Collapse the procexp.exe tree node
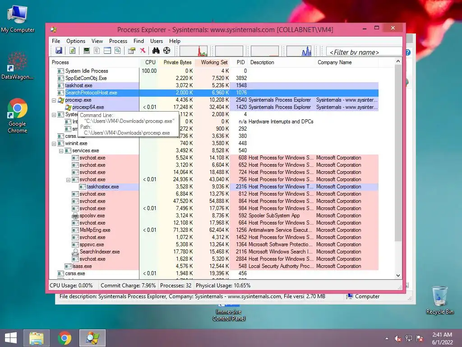The width and height of the screenshot is (462, 347). pyautogui.click(x=54, y=100)
